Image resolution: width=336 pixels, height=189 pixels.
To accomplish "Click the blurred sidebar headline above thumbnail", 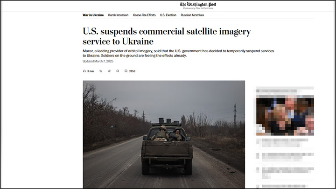I will 285,89.
